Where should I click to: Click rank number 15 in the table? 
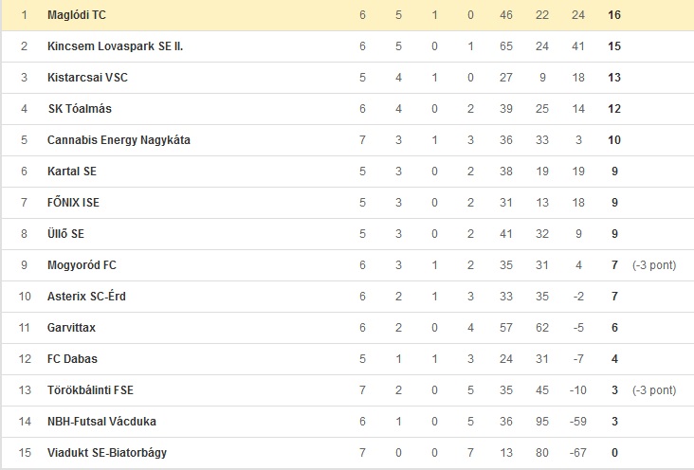point(25,453)
